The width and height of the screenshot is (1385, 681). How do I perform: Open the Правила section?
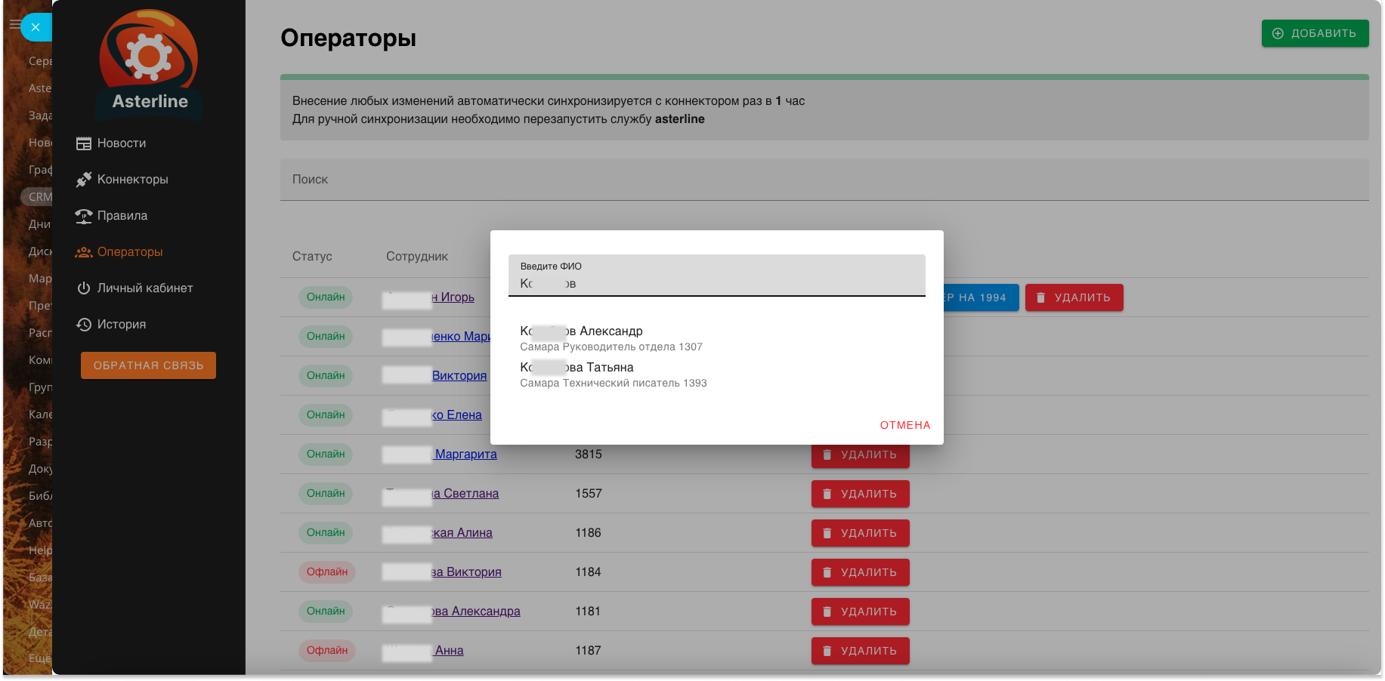(x=122, y=216)
